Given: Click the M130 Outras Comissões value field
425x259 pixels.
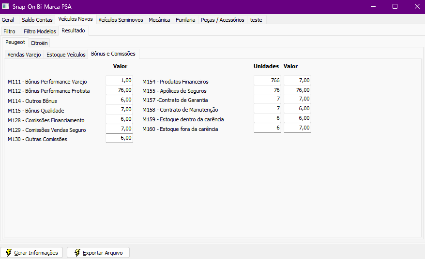Looking at the screenshot, I should (119, 138).
